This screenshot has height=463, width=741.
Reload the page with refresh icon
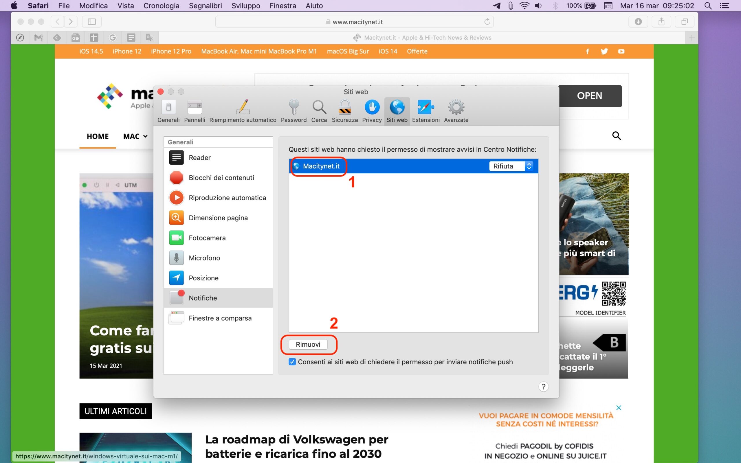[x=487, y=21]
